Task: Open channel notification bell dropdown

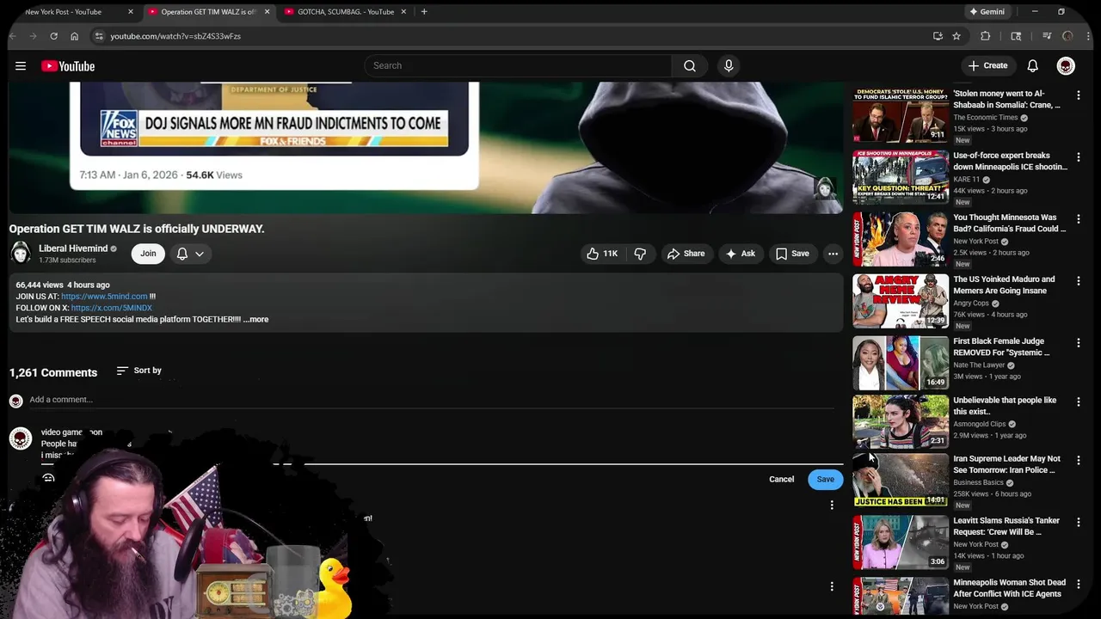Action: [190, 254]
